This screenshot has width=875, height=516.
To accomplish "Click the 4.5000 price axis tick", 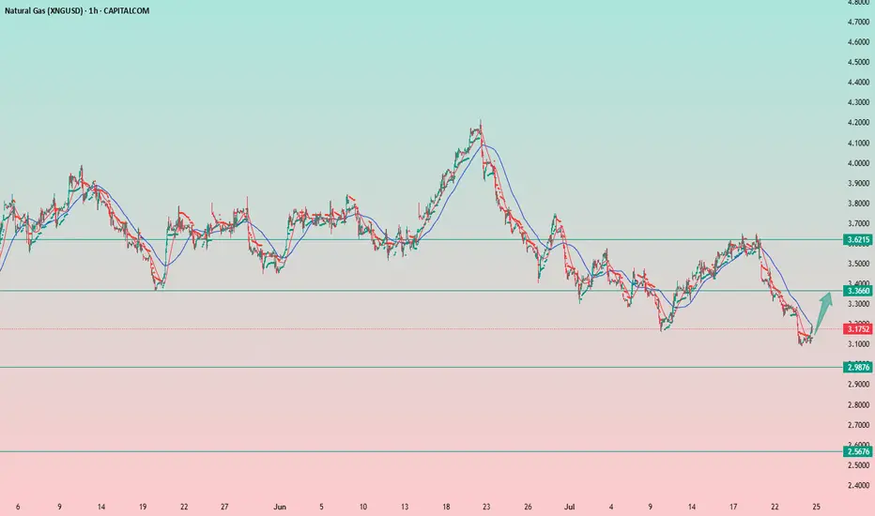I will pyautogui.click(x=858, y=62).
